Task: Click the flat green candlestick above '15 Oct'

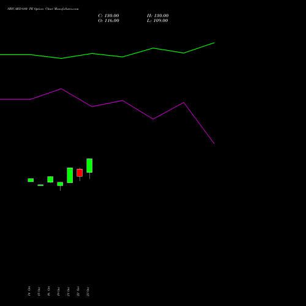Action: tap(40, 185)
